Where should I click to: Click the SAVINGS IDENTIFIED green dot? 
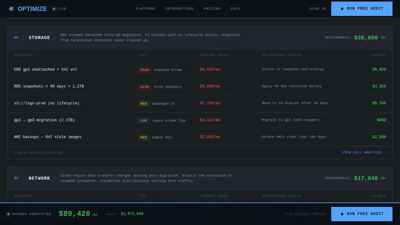[8, 214]
